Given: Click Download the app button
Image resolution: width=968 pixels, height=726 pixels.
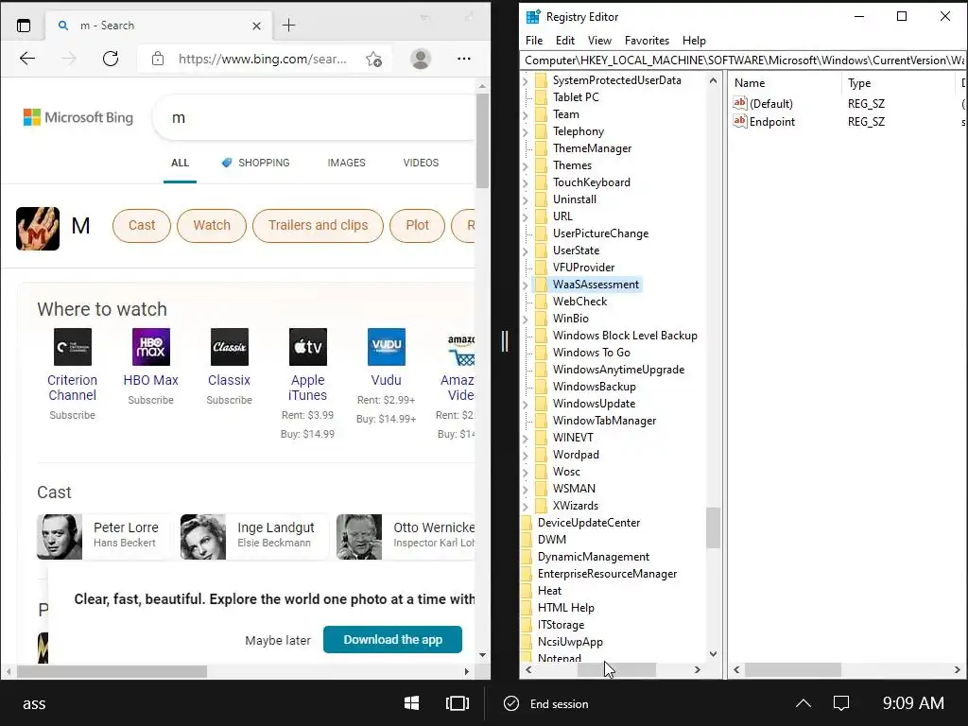Looking at the screenshot, I should click(x=392, y=640).
